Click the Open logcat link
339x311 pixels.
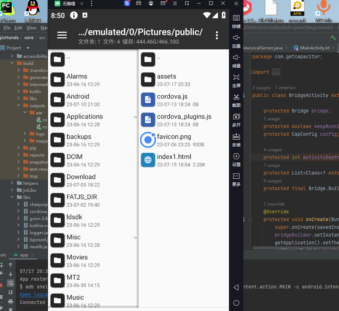click(33, 294)
